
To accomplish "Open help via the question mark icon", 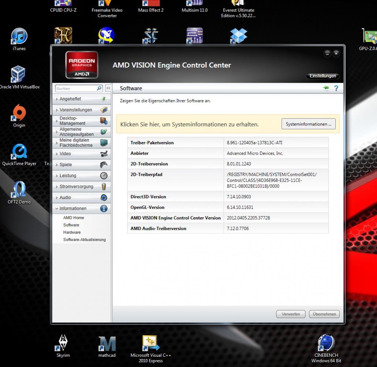I will [x=336, y=88].
